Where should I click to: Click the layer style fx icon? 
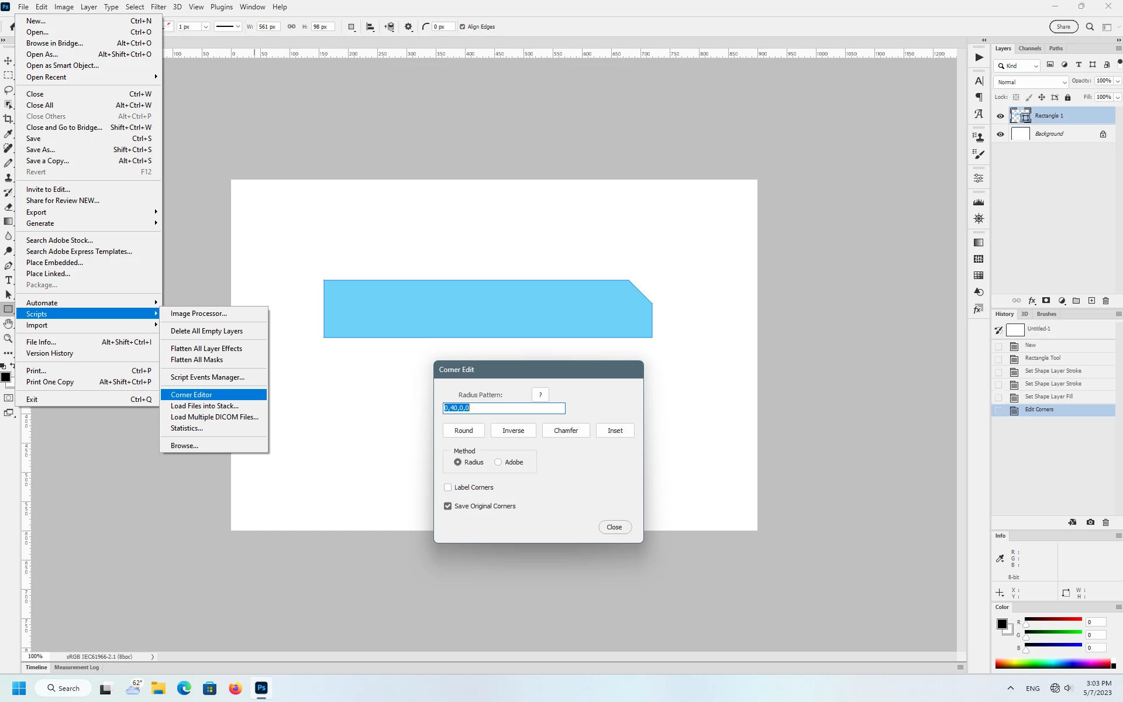click(1032, 301)
